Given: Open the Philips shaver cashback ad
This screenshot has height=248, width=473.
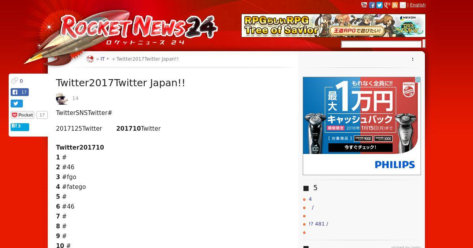Looking at the screenshot, I should (362, 126).
